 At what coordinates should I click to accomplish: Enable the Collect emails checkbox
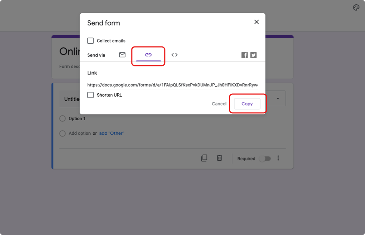pyautogui.click(x=91, y=41)
